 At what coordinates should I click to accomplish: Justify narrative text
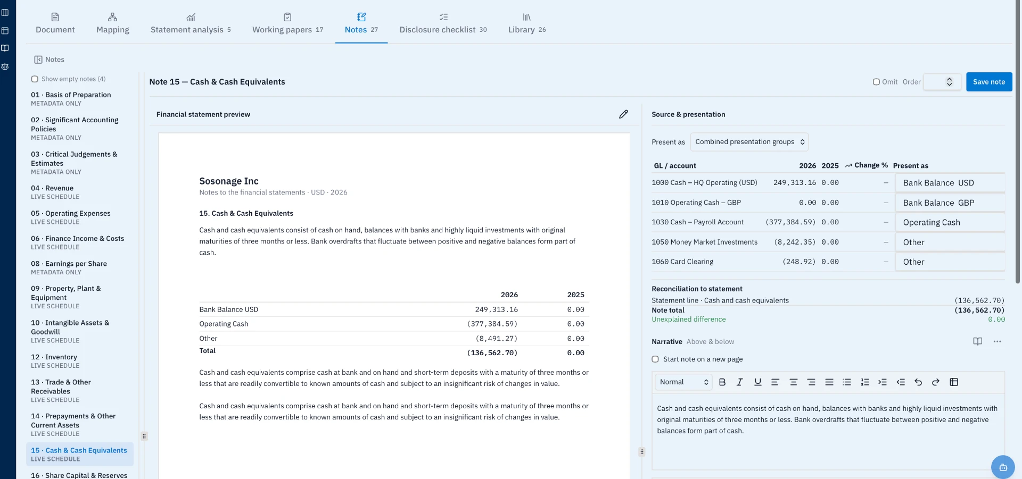[829, 382]
